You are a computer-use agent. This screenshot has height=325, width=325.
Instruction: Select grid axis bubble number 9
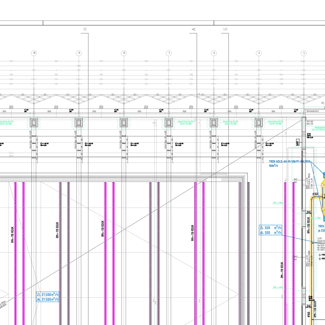[79, 53]
